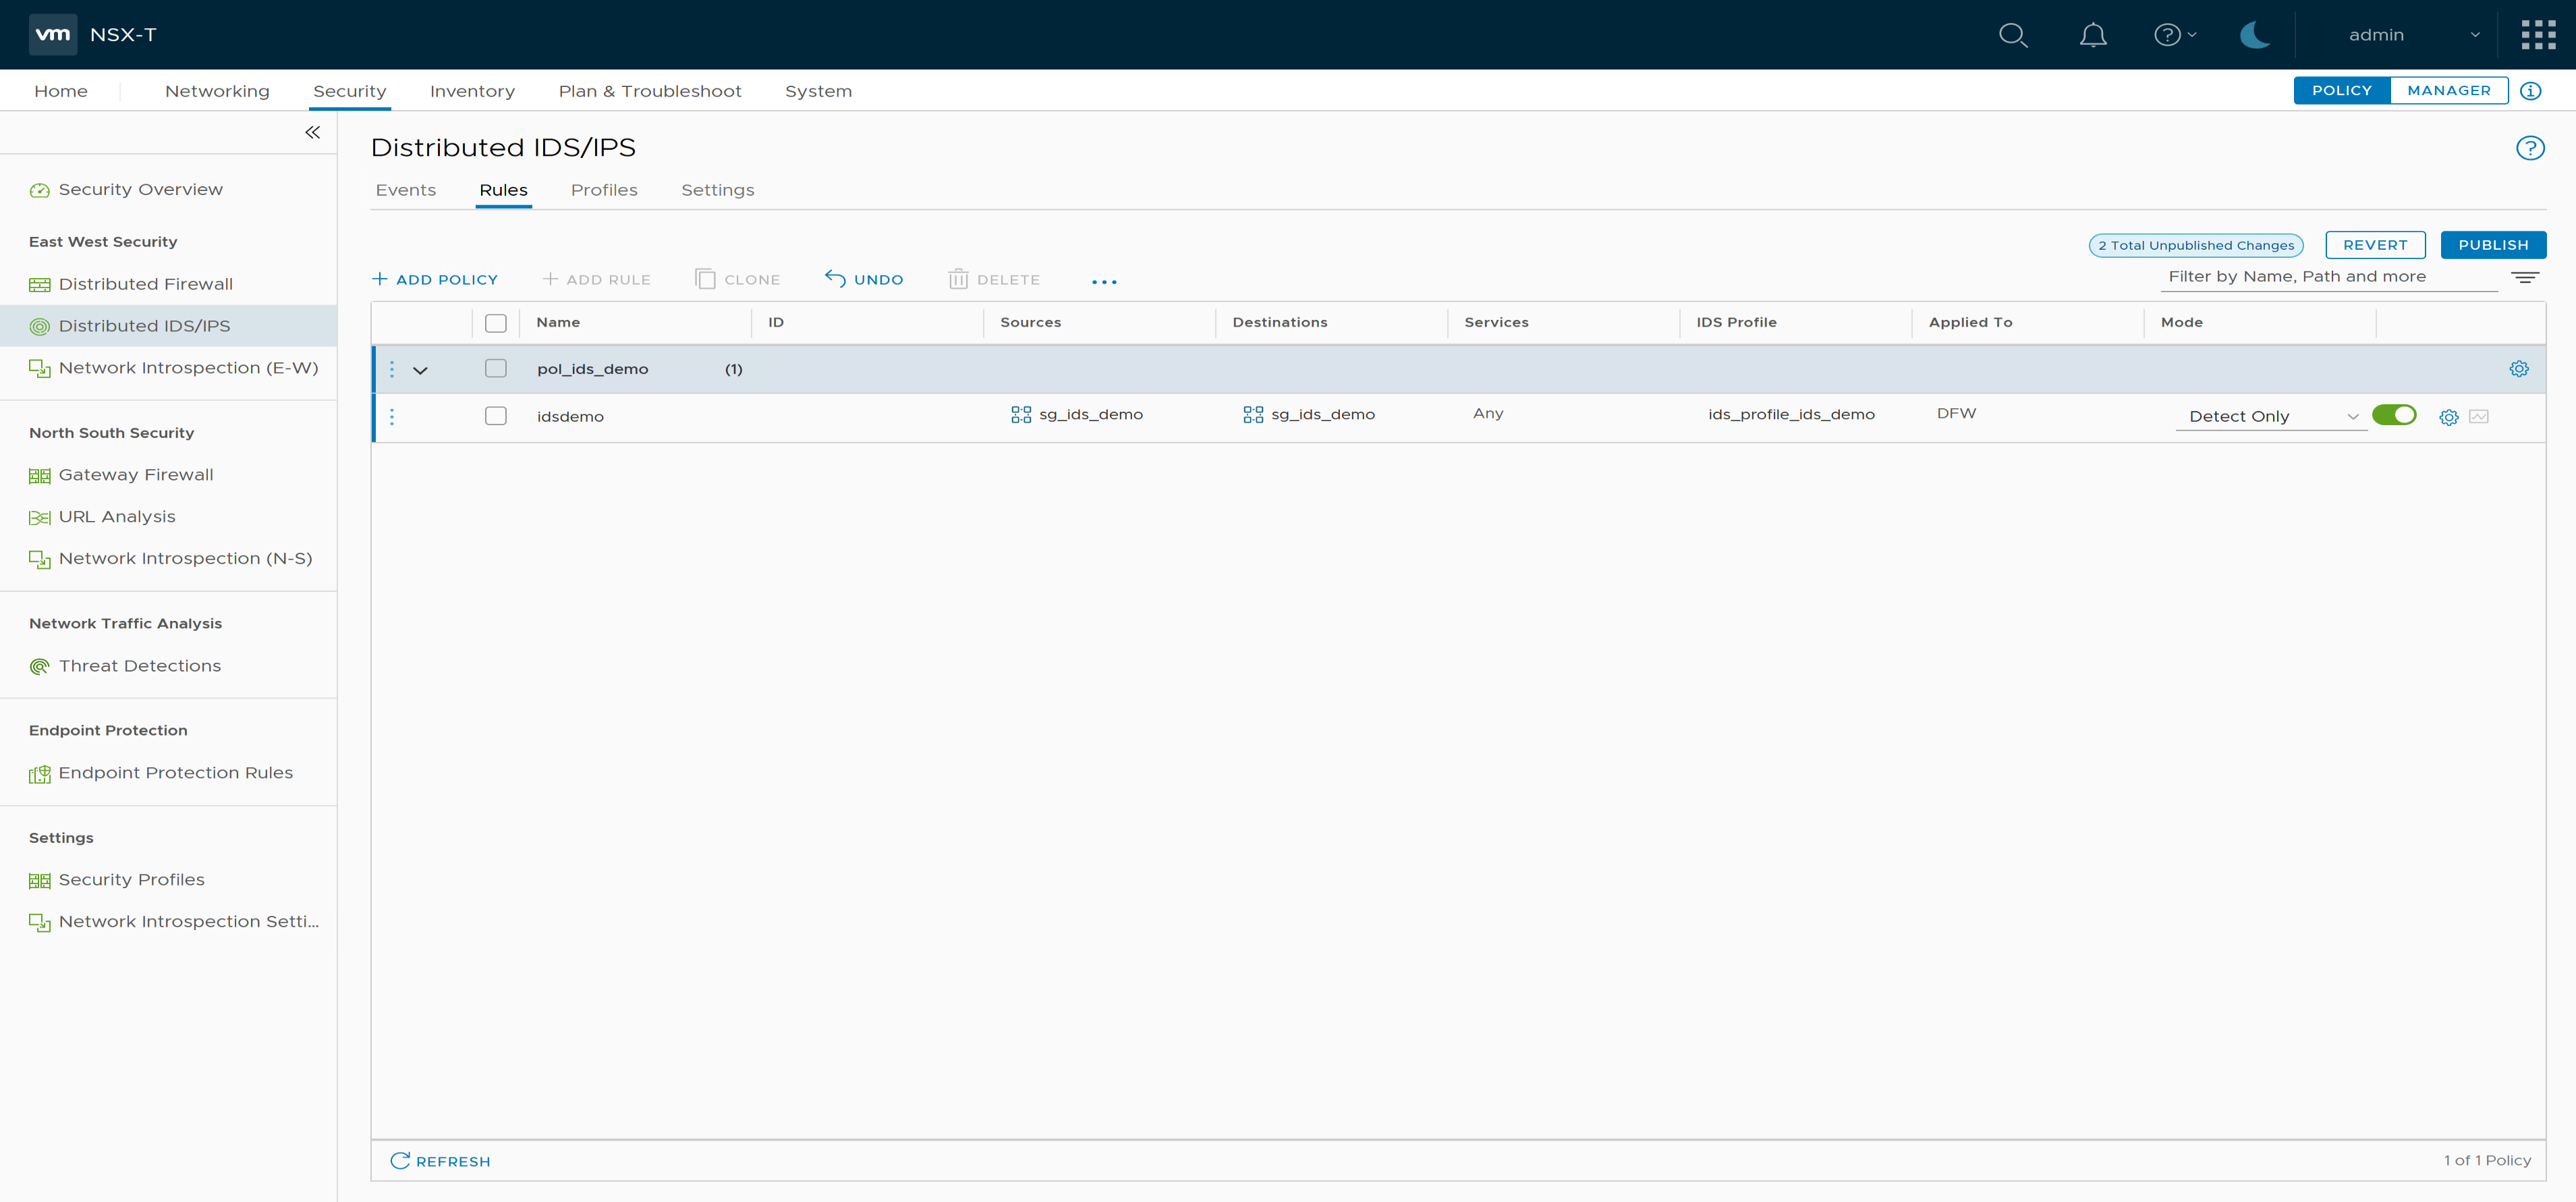
Task: Open the Security menu
Action: click(349, 91)
